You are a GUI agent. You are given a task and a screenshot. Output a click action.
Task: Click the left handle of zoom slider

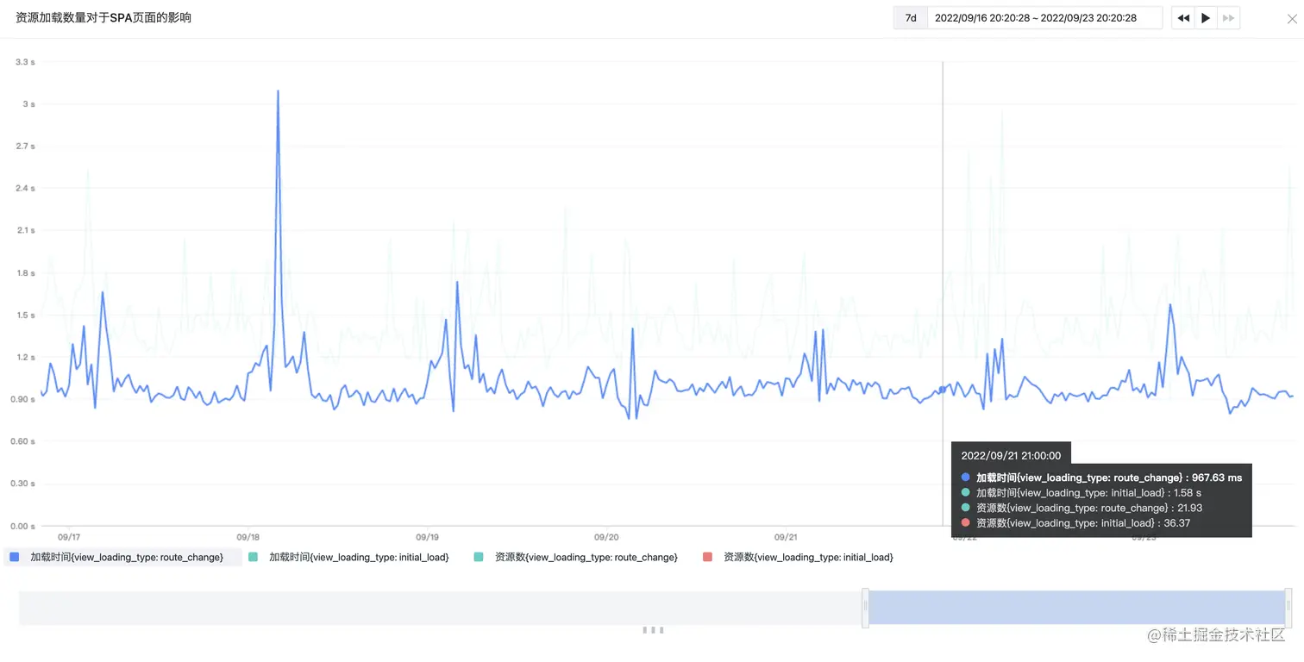point(865,608)
